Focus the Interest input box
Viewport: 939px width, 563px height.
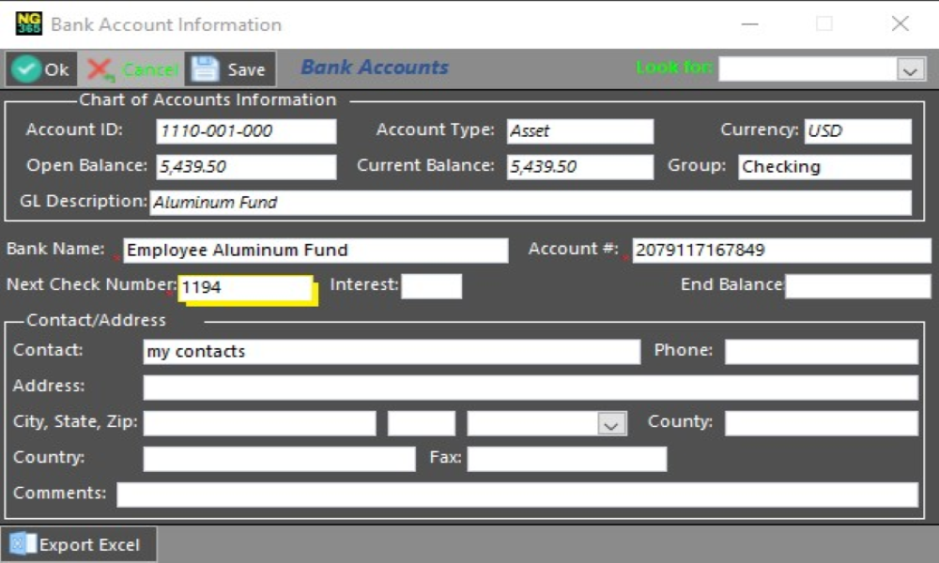(x=431, y=287)
